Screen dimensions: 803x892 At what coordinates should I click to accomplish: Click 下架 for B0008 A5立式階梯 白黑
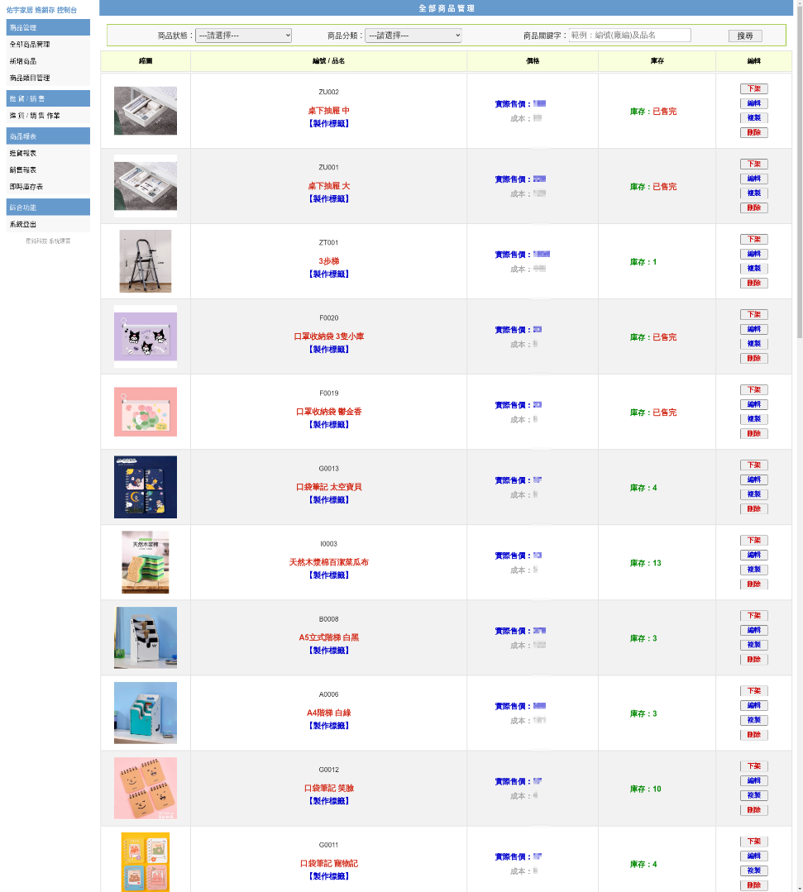click(x=754, y=616)
